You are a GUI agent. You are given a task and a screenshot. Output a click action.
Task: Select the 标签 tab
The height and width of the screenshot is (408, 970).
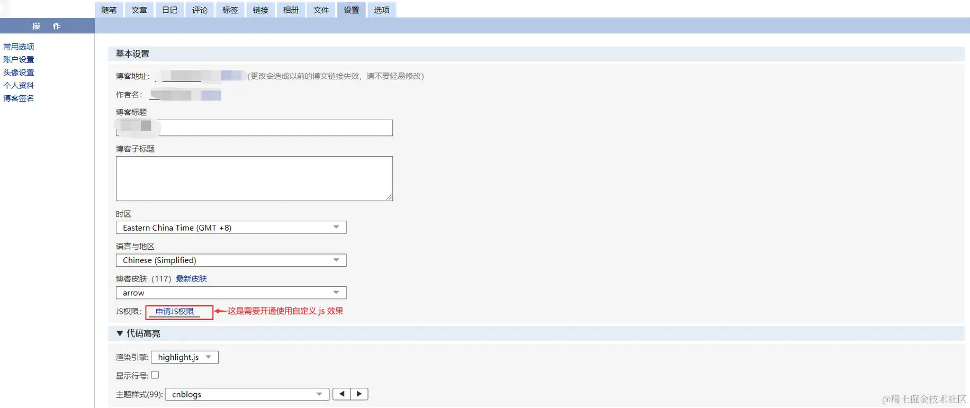[x=230, y=10]
